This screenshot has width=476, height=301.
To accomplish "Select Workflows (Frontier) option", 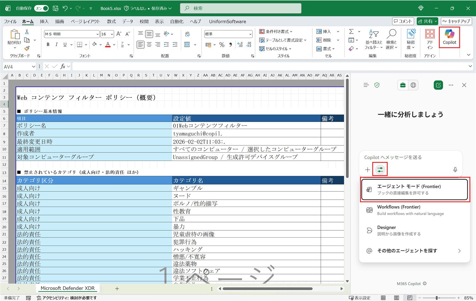I will pyautogui.click(x=414, y=210).
